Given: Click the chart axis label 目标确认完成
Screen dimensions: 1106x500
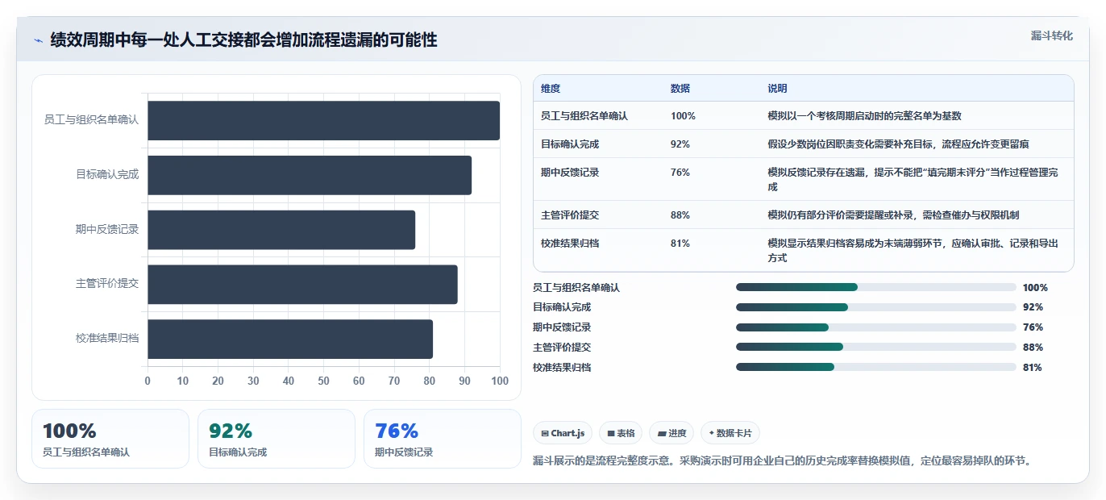Looking at the screenshot, I should pyautogui.click(x=107, y=174).
